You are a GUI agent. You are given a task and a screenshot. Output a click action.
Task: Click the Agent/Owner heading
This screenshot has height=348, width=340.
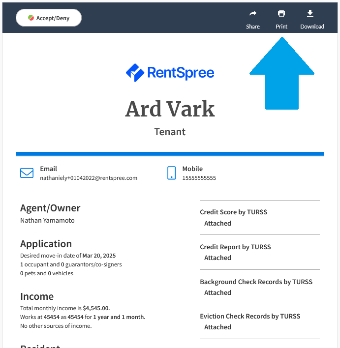coord(50,208)
